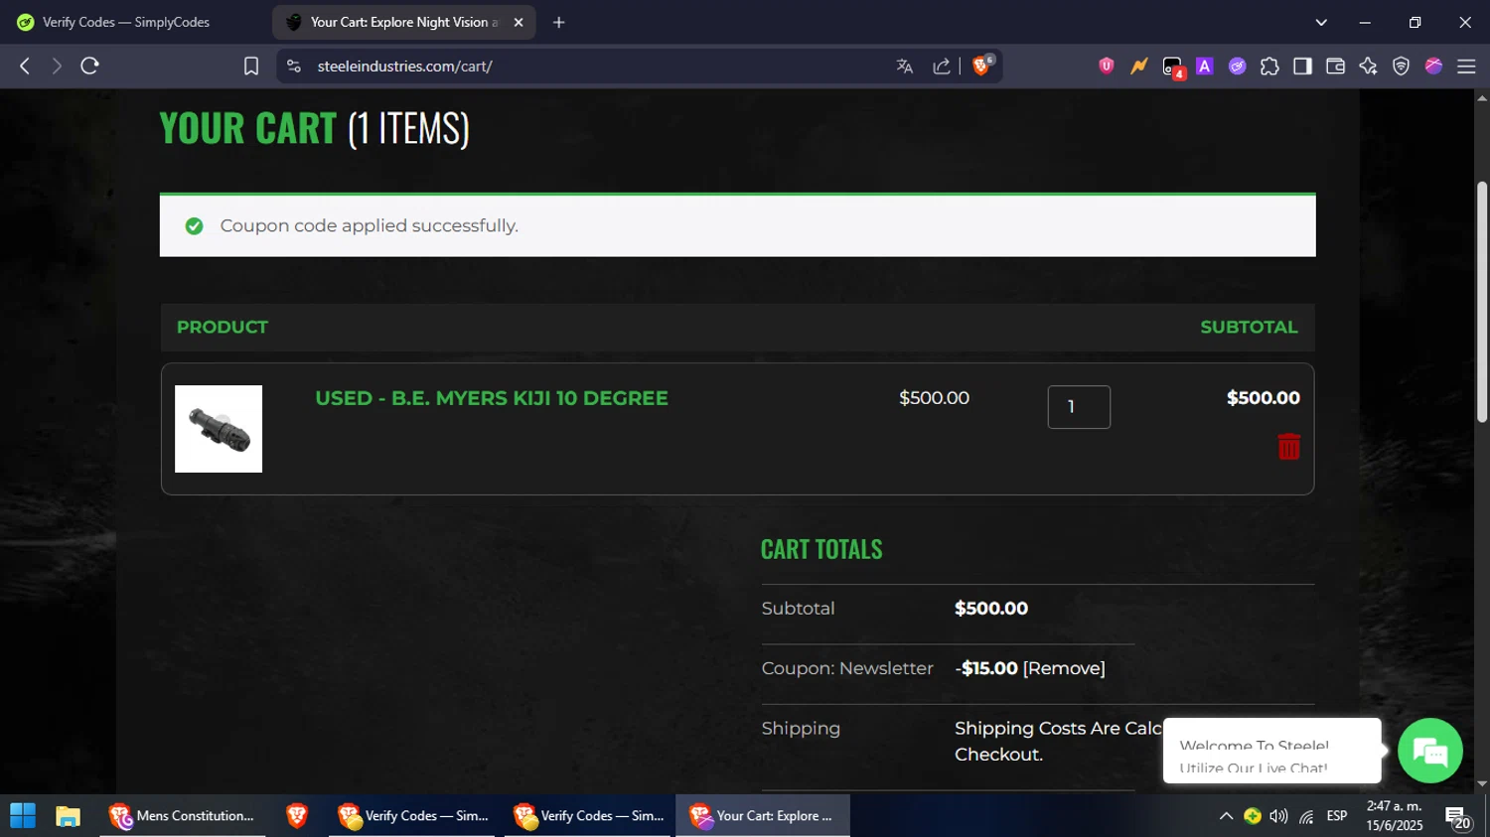Expand the tab search dropdown arrow

[1321, 22]
